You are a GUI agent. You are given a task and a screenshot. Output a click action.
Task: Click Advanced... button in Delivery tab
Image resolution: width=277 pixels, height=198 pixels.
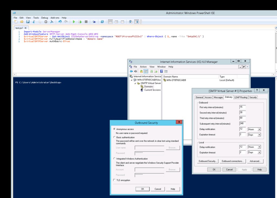point(255,161)
